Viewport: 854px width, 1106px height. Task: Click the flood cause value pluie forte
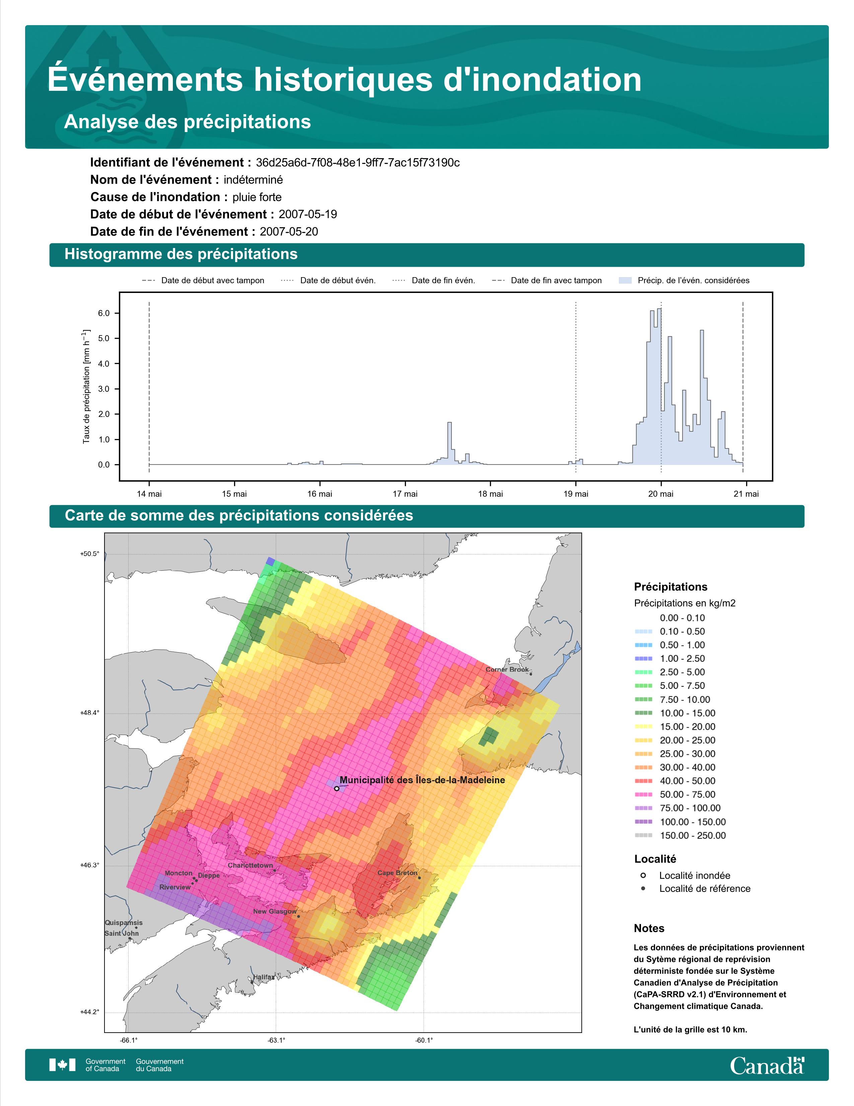click(x=257, y=197)
